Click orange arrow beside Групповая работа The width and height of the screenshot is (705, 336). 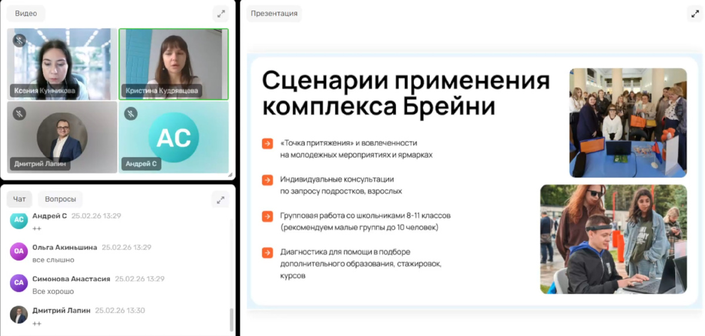267,216
